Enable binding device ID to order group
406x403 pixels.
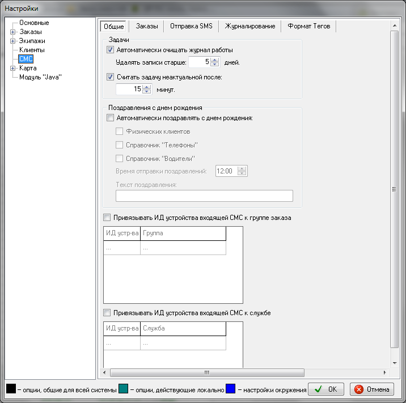pyautogui.click(x=107, y=217)
